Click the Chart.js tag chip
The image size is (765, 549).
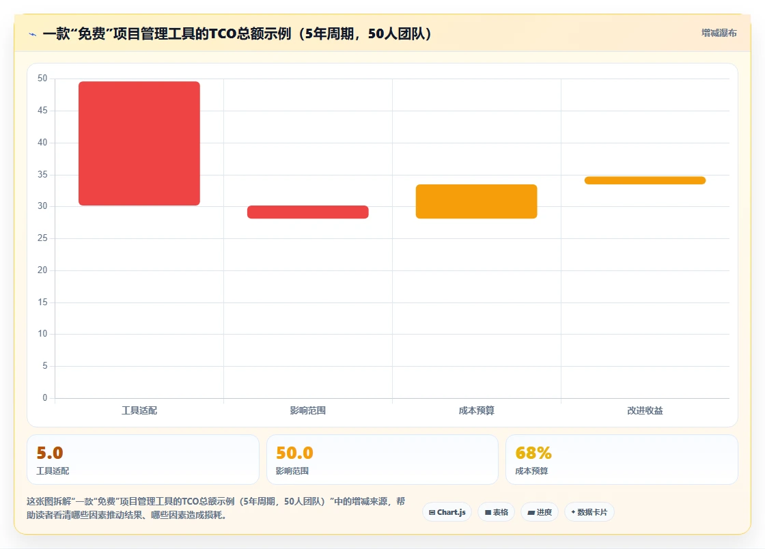pos(447,512)
